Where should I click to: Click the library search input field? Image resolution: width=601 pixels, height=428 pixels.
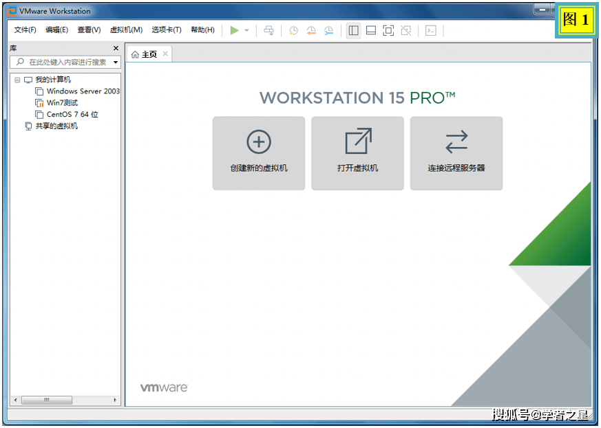(65, 62)
